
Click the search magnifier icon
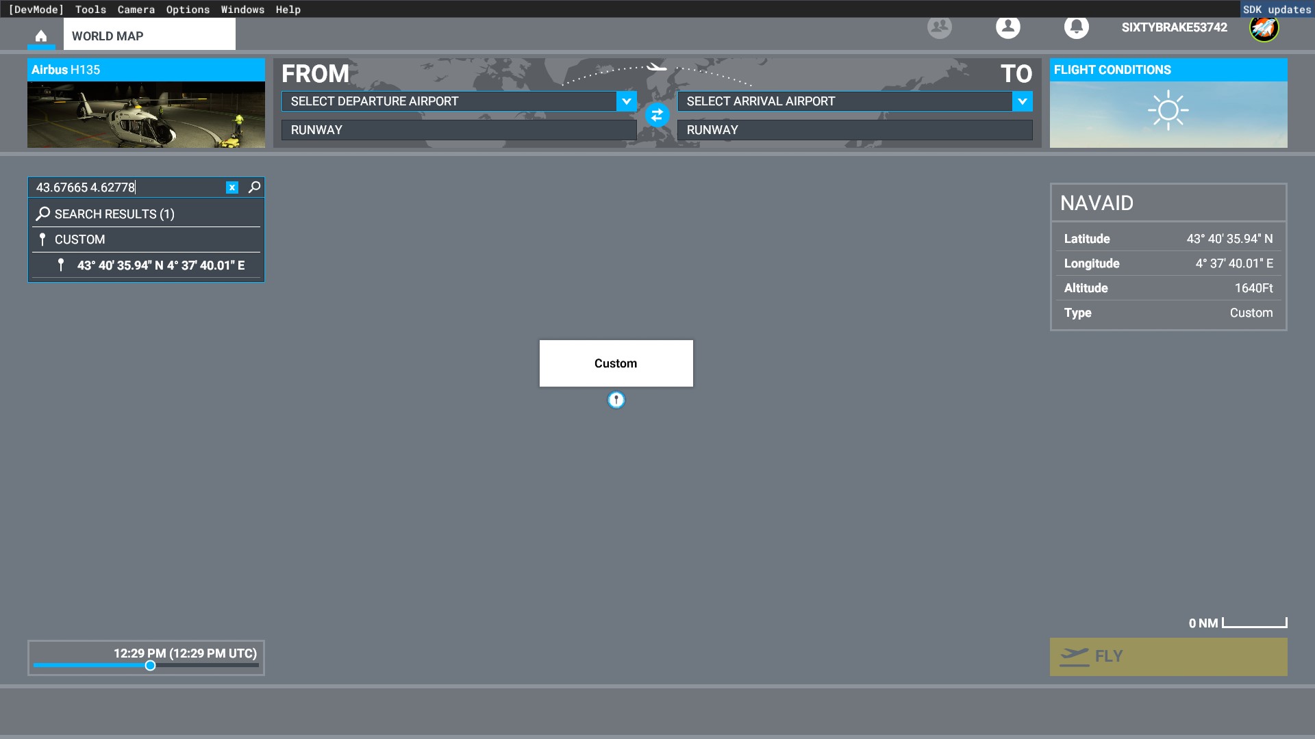tap(254, 187)
